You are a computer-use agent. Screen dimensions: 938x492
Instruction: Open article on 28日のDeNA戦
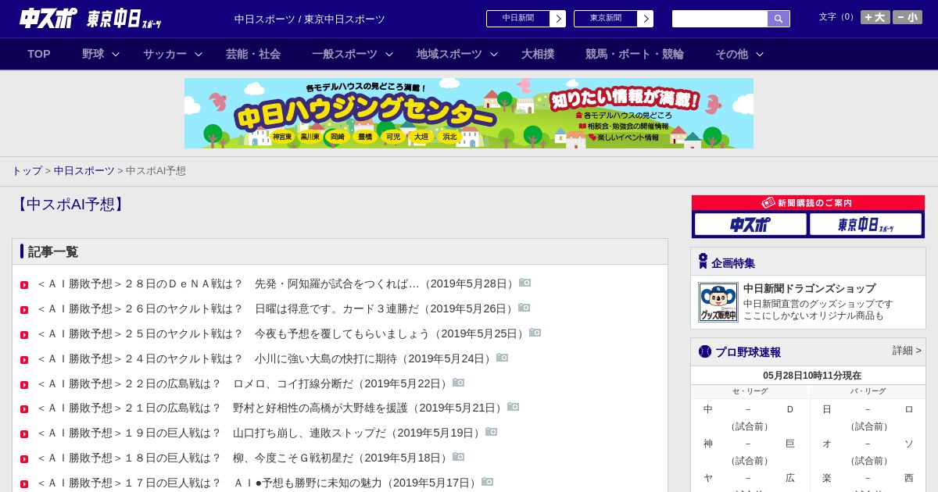[x=277, y=283]
